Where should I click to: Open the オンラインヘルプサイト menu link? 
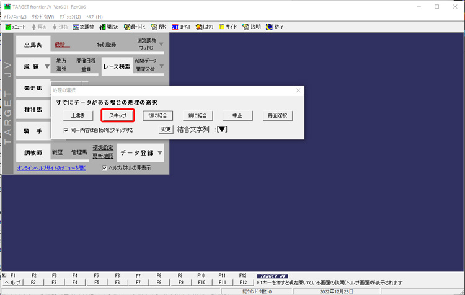(x=51, y=168)
